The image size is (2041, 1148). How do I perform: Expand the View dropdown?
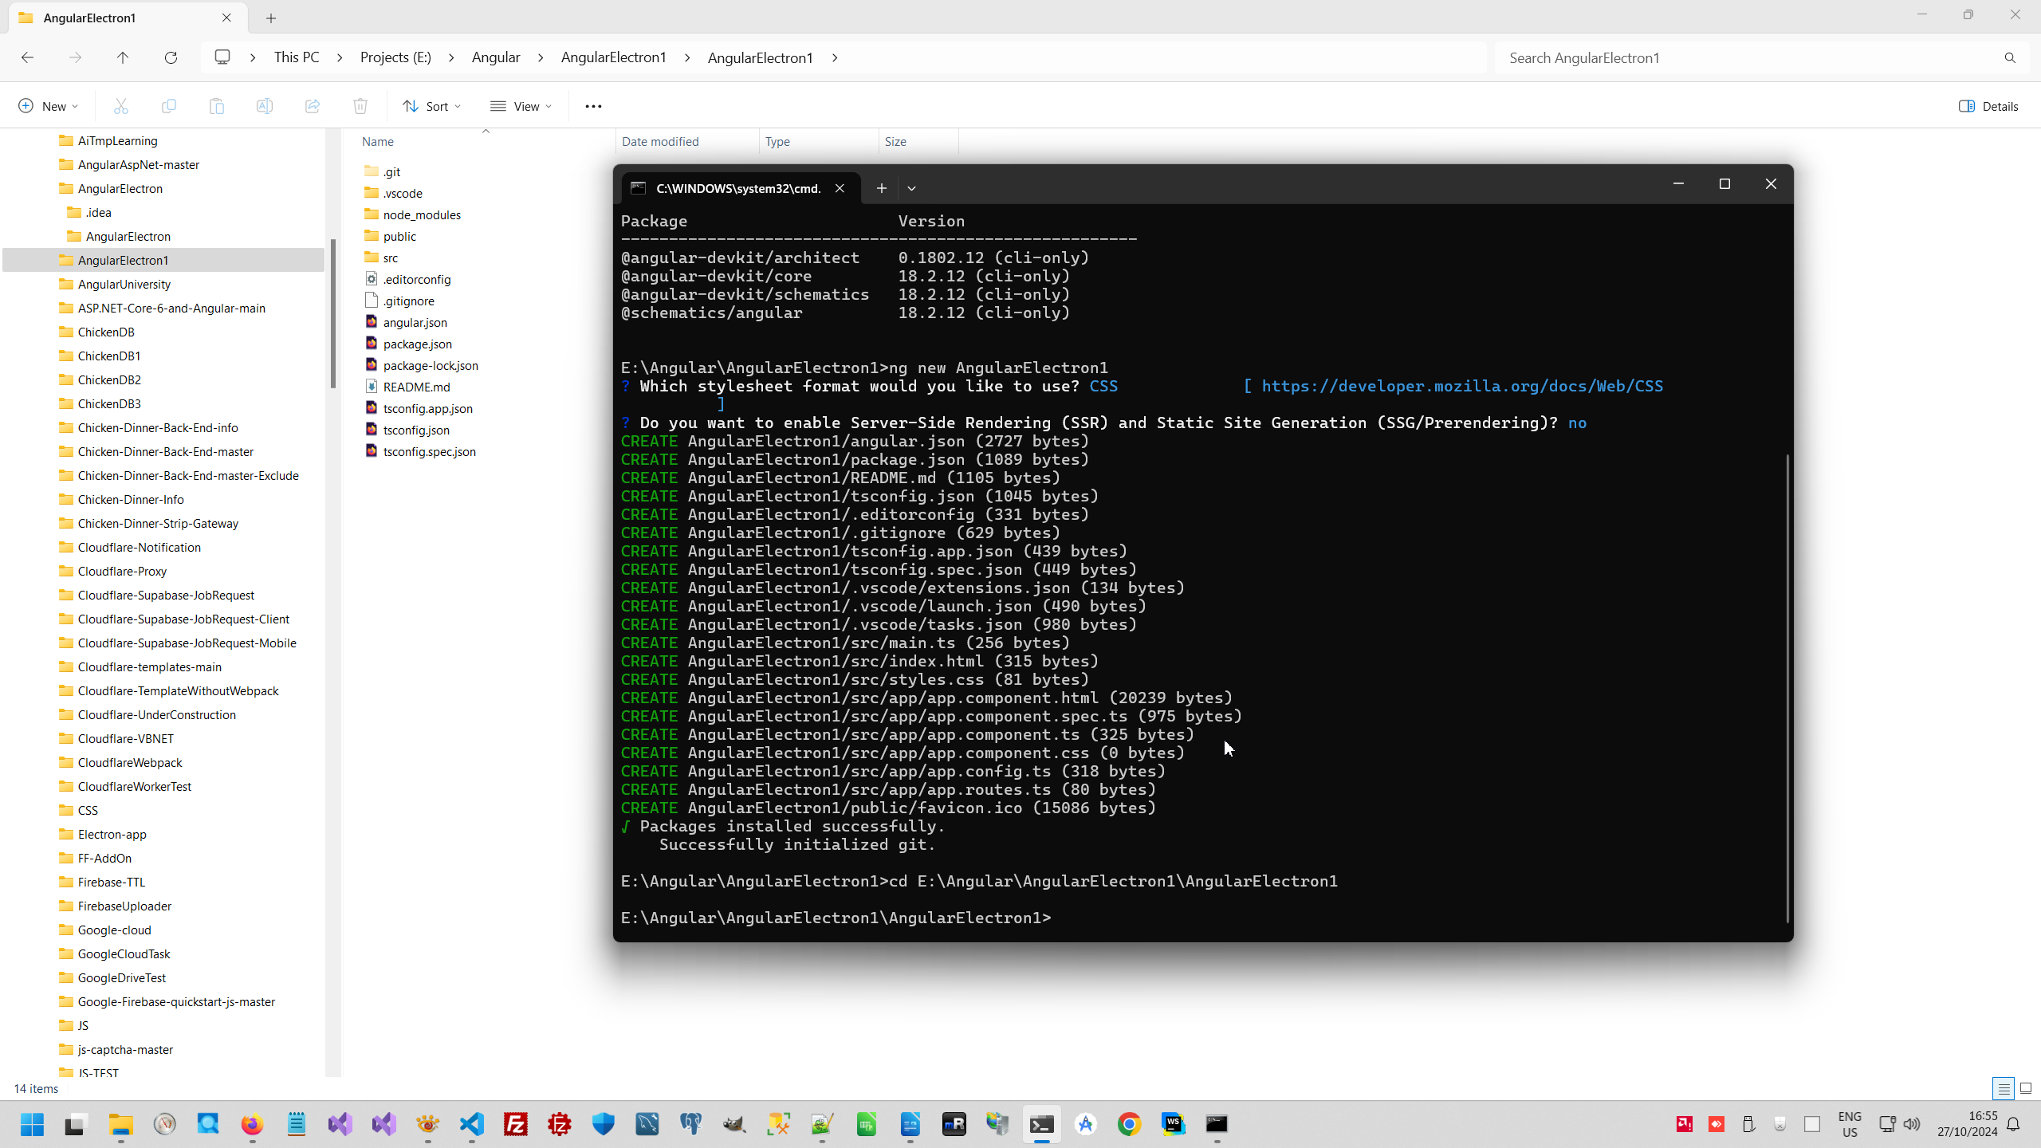(521, 106)
